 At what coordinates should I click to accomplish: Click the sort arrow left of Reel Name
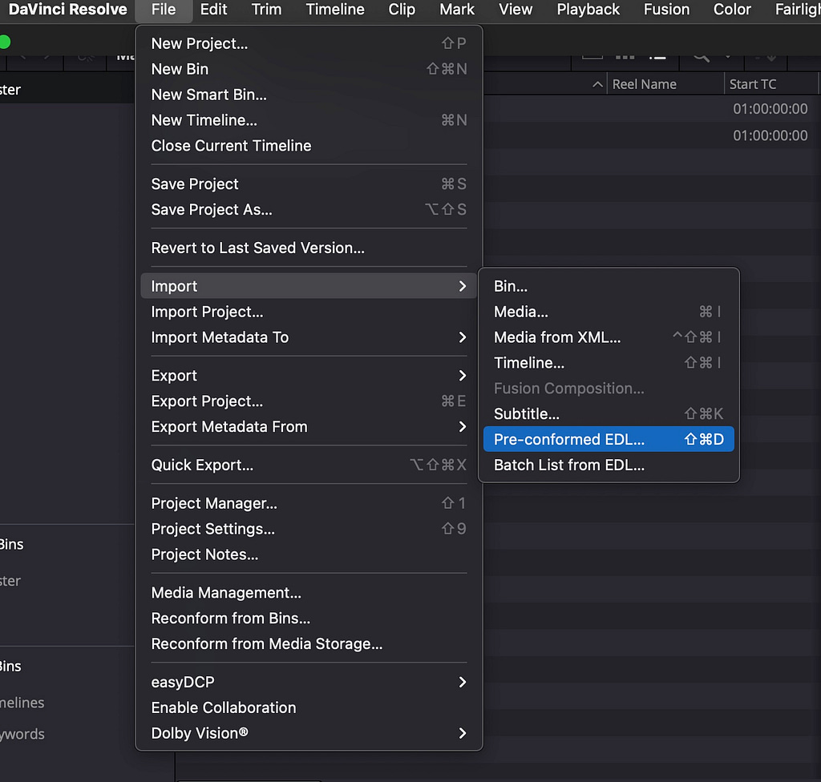[597, 84]
